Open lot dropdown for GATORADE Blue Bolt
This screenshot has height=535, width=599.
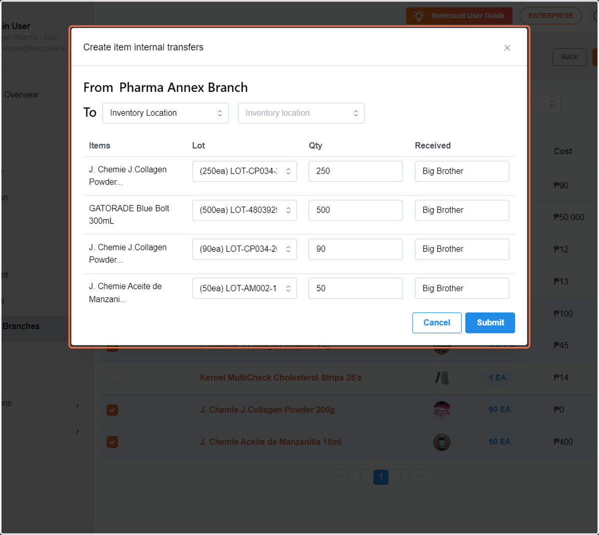tap(245, 210)
